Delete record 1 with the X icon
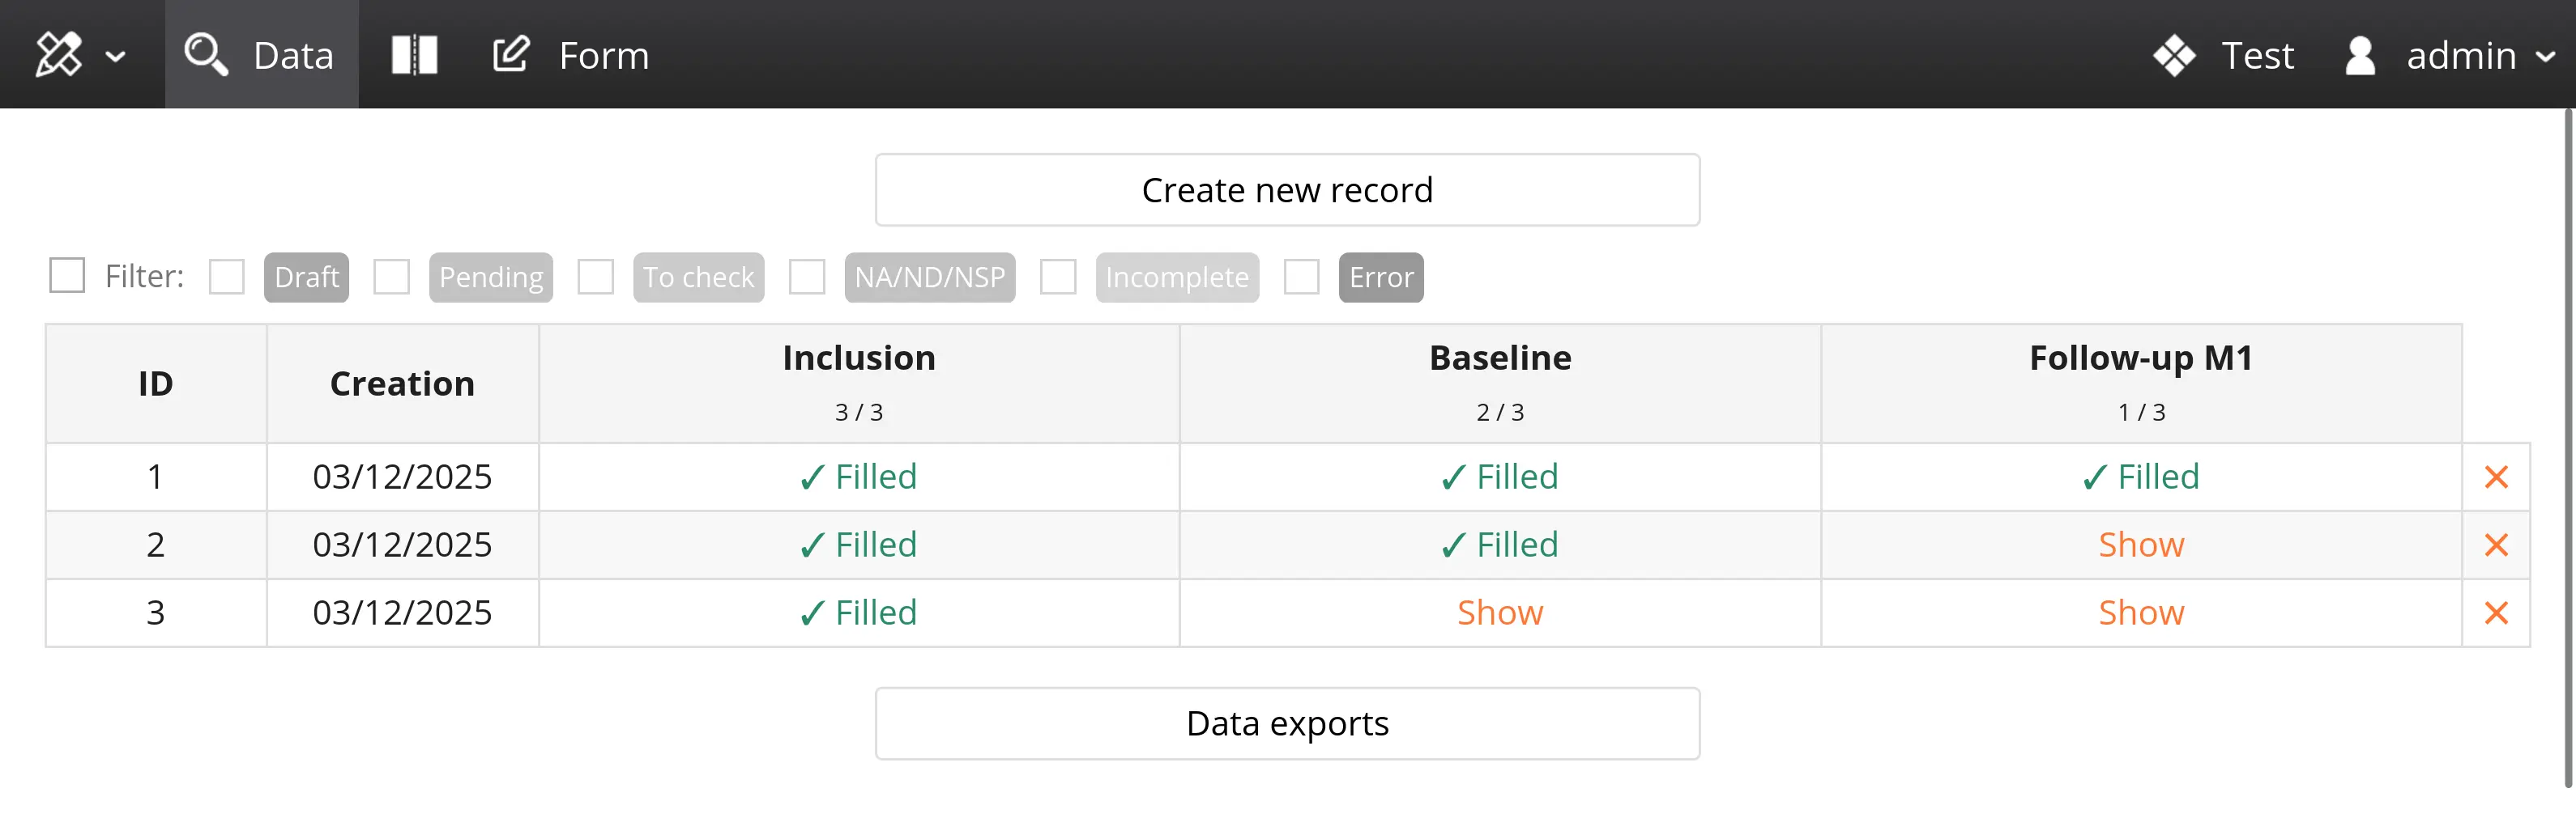2576x835 pixels. (2496, 477)
